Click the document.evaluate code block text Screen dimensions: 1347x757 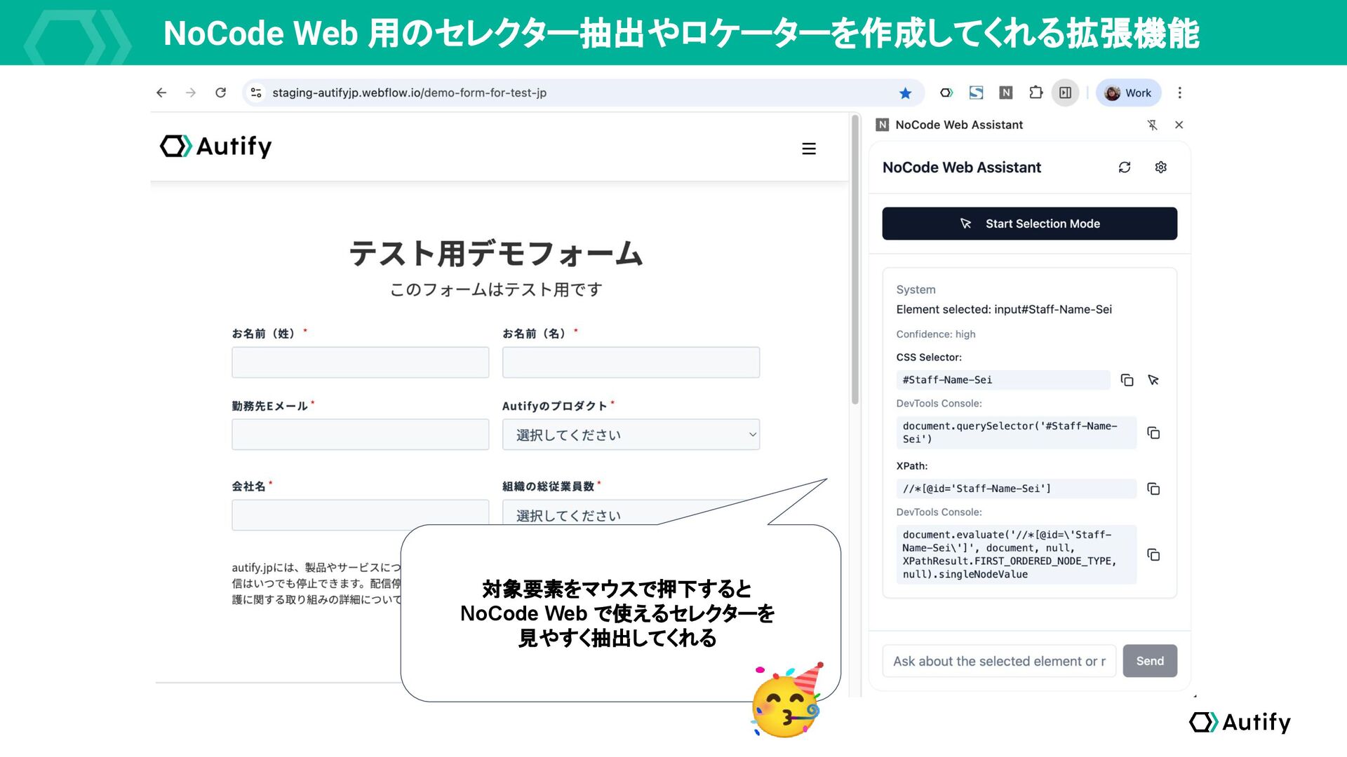(x=1009, y=554)
